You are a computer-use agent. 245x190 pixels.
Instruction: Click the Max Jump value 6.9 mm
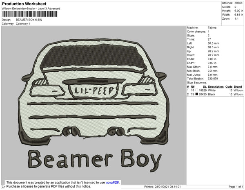[x=212, y=75]
